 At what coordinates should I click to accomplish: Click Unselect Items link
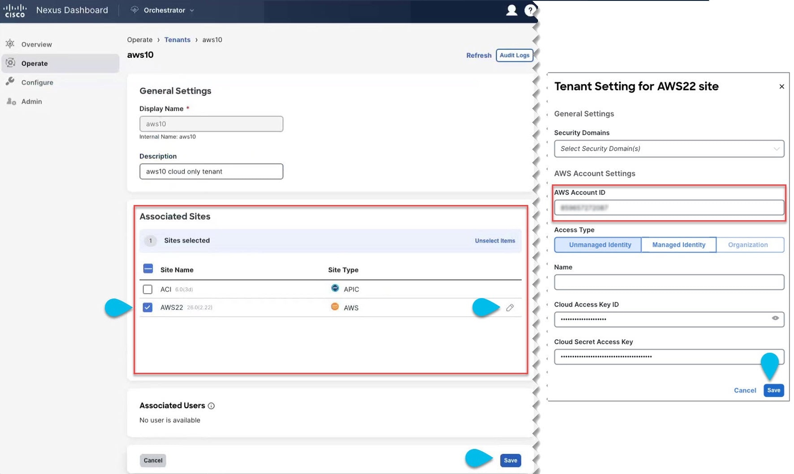tap(495, 241)
